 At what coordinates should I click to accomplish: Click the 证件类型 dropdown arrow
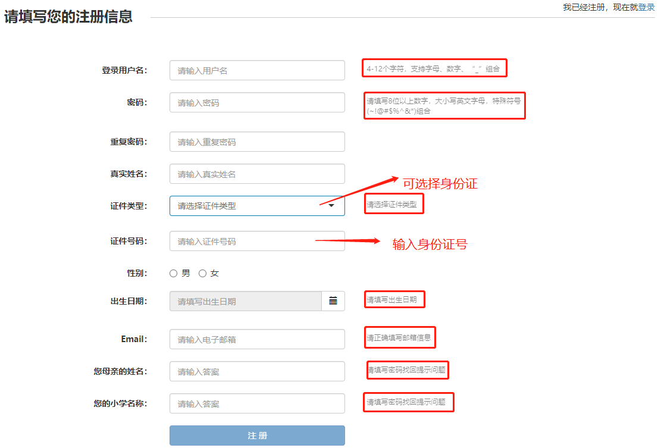pyautogui.click(x=331, y=206)
